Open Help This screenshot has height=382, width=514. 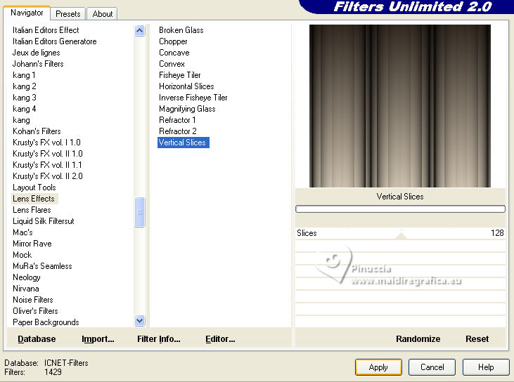(486, 367)
